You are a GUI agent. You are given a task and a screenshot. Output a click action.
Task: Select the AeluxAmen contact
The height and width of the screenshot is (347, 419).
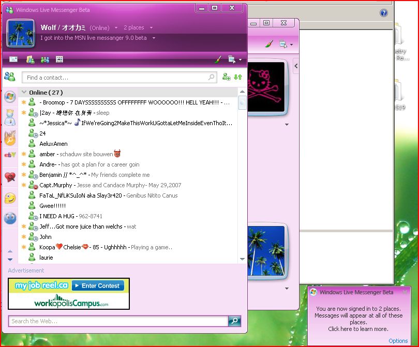128,144
